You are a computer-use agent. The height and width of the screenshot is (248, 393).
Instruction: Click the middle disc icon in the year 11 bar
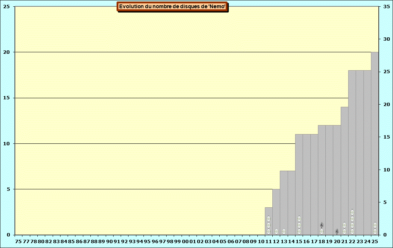(x=269, y=225)
